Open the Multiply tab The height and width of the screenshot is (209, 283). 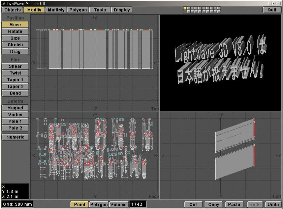(x=56, y=10)
